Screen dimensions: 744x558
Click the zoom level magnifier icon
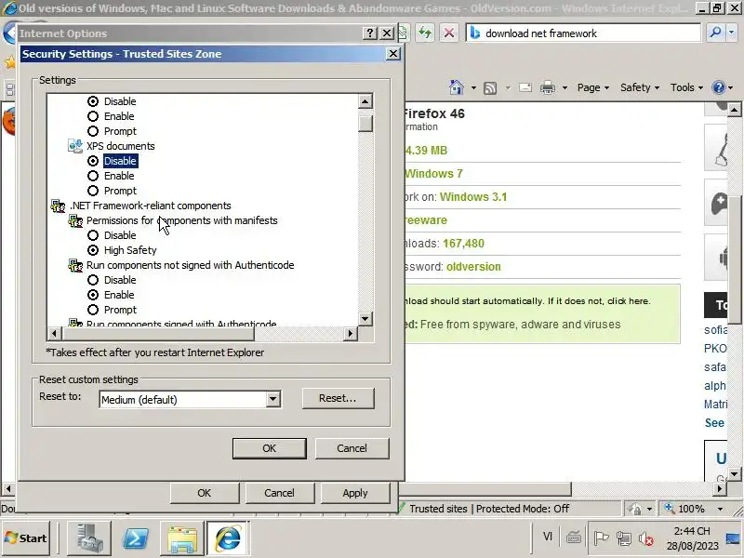(x=670, y=508)
